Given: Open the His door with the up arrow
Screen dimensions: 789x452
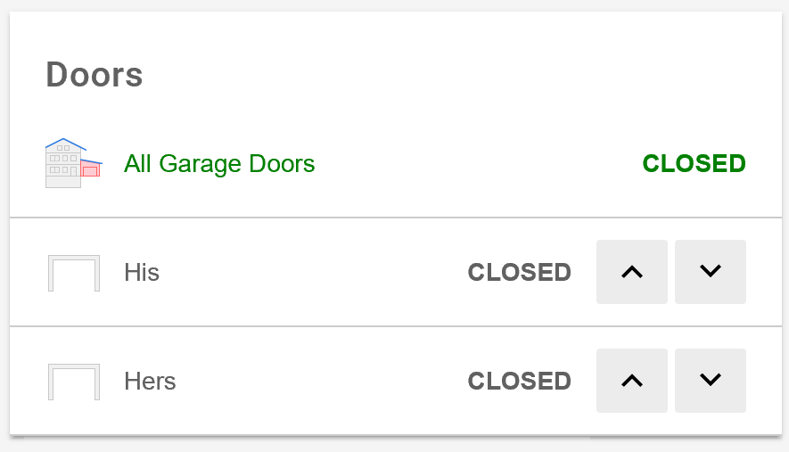Looking at the screenshot, I should 631,272.
